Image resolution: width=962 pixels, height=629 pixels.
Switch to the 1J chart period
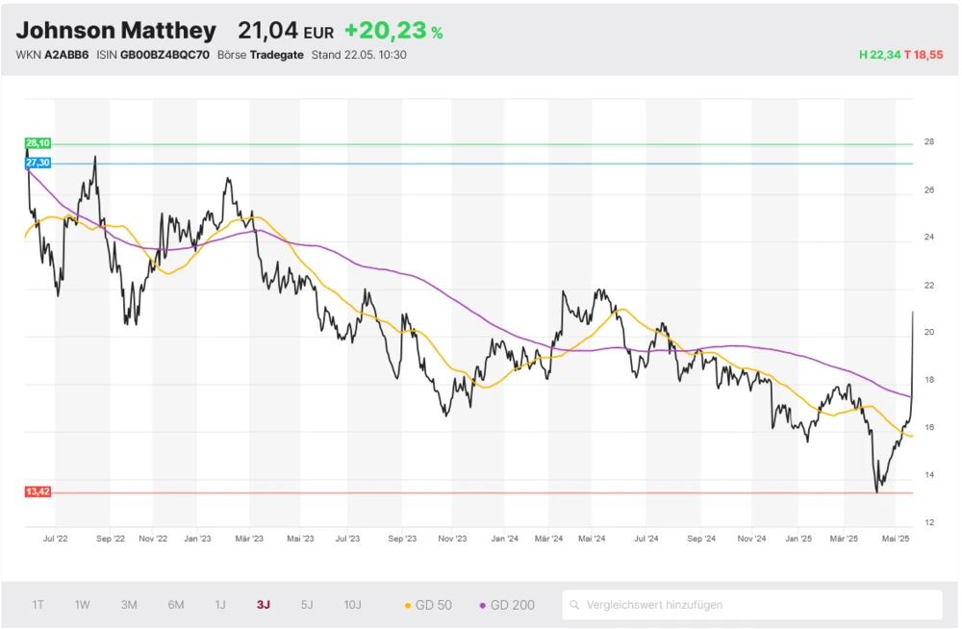coord(220,605)
